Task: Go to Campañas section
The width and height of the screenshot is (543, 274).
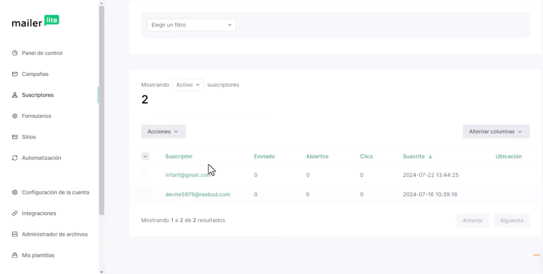Action: tap(35, 74)
